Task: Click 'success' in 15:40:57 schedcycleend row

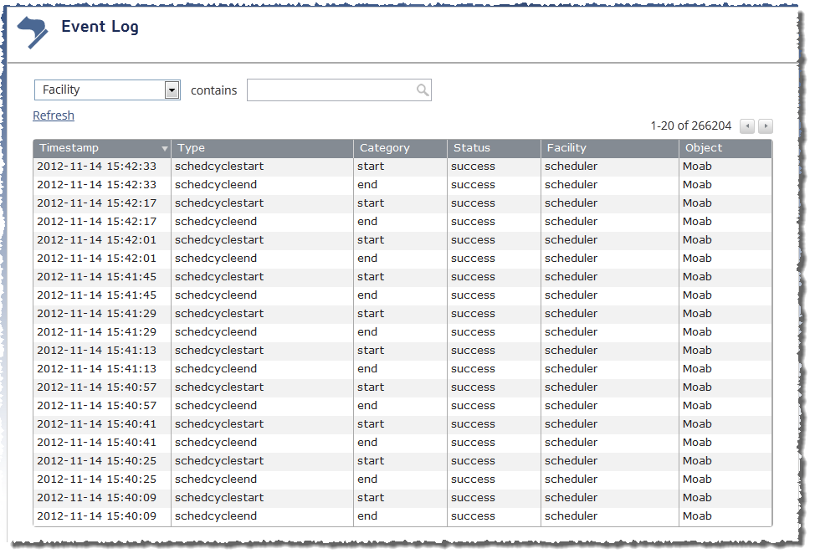Action: point(473,406)
